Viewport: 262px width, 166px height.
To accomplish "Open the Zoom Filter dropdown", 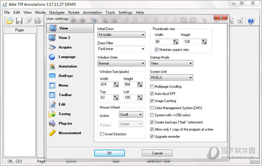I will click(121, 49).
